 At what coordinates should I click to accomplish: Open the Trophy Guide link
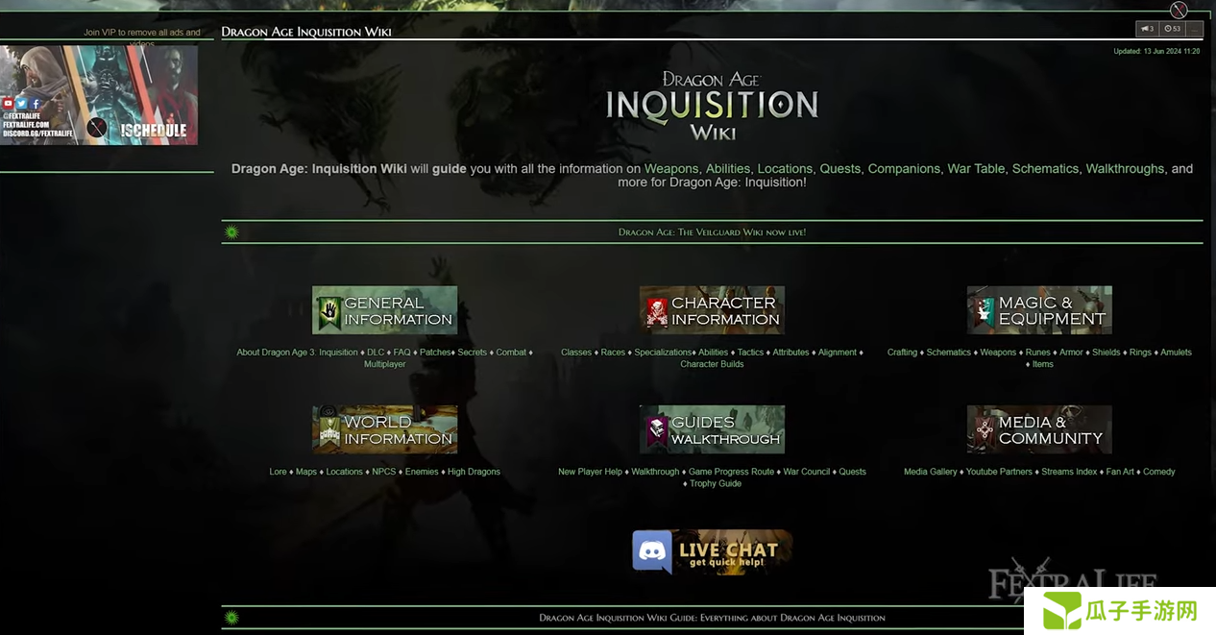coord(716,483)
